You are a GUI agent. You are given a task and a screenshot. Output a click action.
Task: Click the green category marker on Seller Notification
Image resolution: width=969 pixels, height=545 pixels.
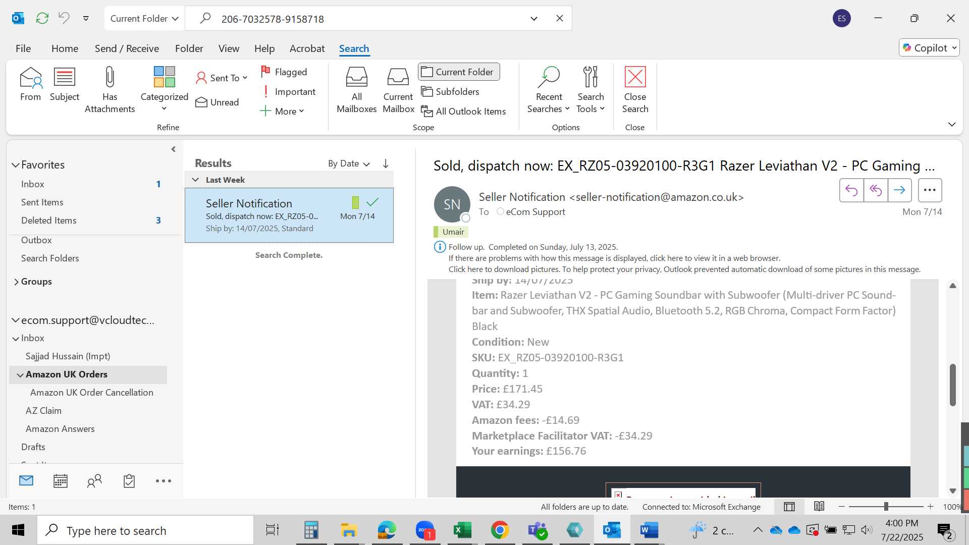[355, 202]
